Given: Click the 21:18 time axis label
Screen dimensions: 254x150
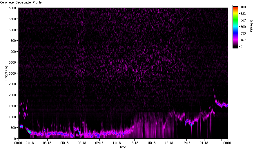Looking at the screenshot, I should coord(204,143).
